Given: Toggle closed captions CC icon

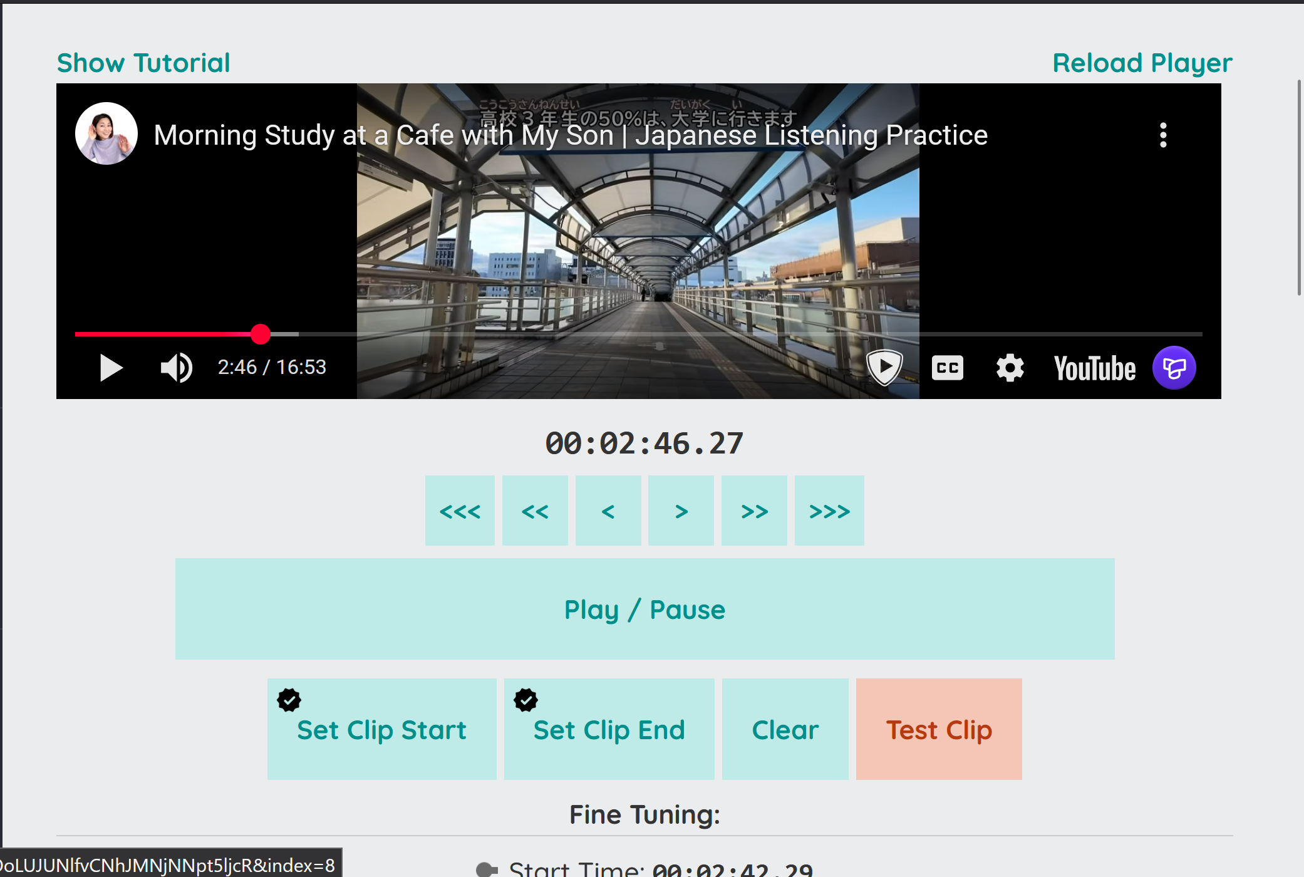Looking at the screenshot, I should point(947,368).
